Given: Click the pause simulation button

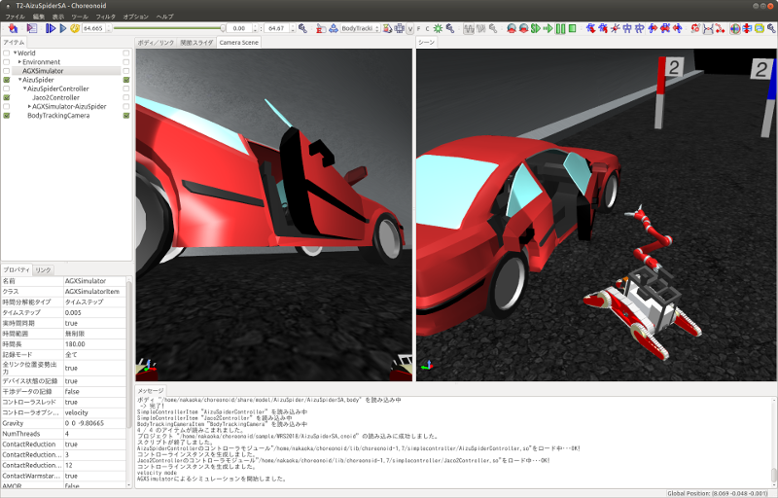Looking at the screenshot, I should (561, 28).
